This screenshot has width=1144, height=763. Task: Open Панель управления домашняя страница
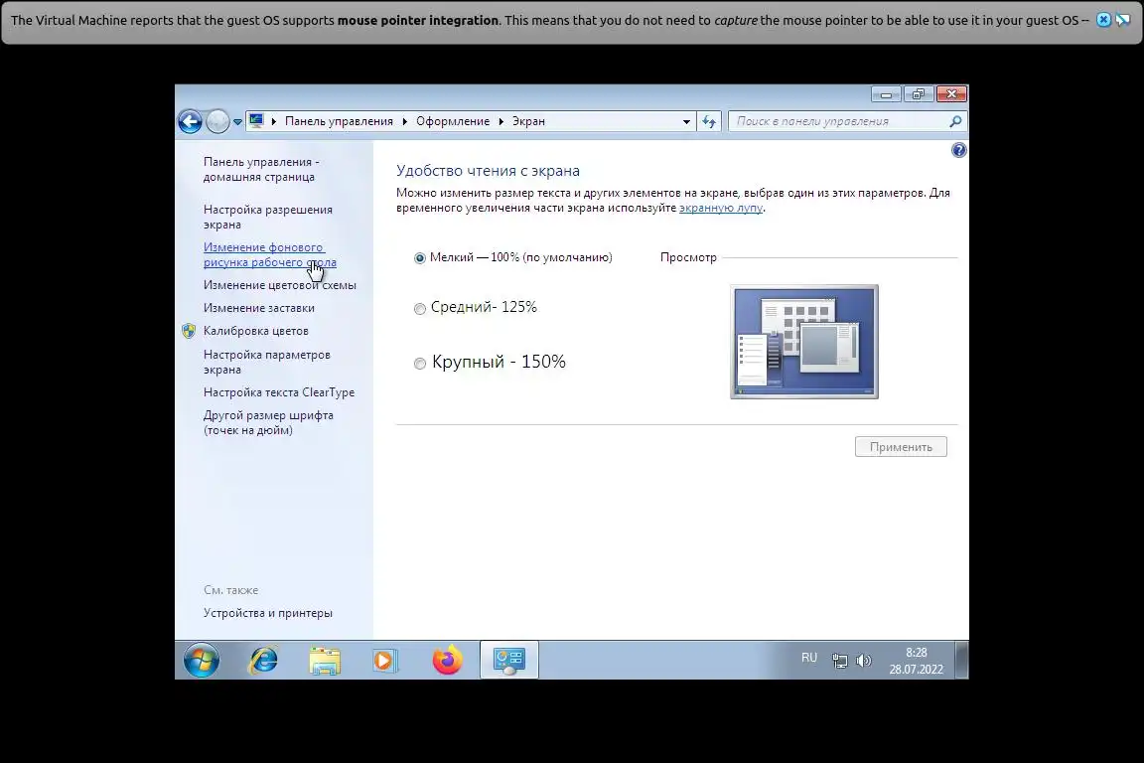point(261,170)
